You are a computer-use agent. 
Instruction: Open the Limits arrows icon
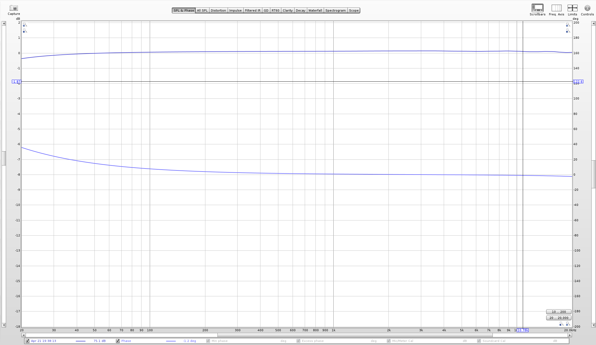(572, 8)
